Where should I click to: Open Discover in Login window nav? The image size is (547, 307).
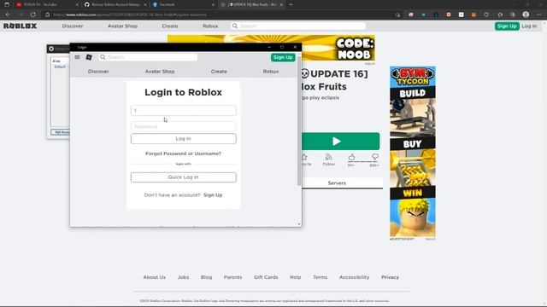coord(98,72)
